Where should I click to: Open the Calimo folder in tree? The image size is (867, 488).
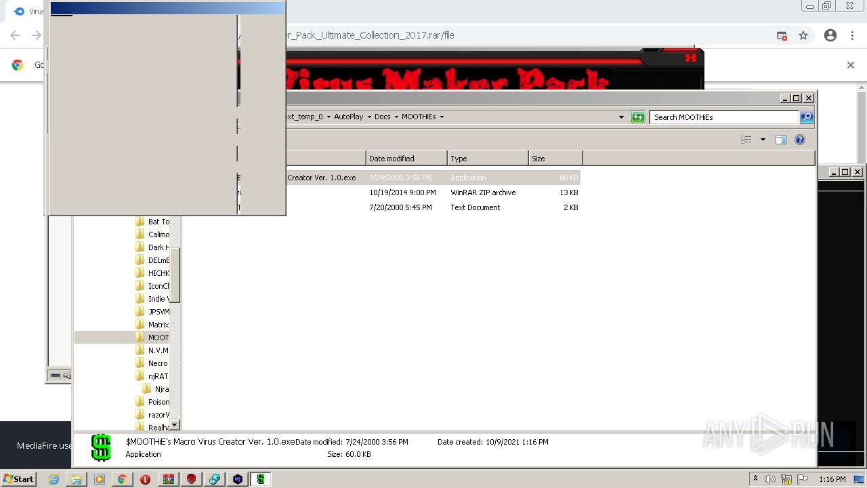(x=152, y=235)
